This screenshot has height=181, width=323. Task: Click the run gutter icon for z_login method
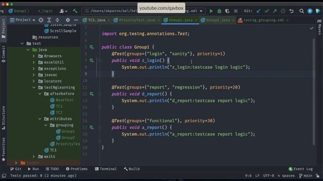(92, 60)
